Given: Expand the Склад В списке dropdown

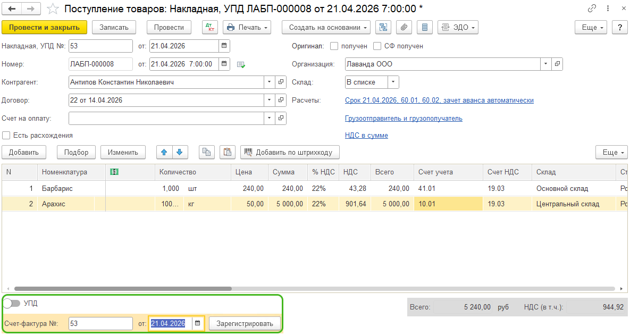Looking at the screenshot, I should [393, 82].
